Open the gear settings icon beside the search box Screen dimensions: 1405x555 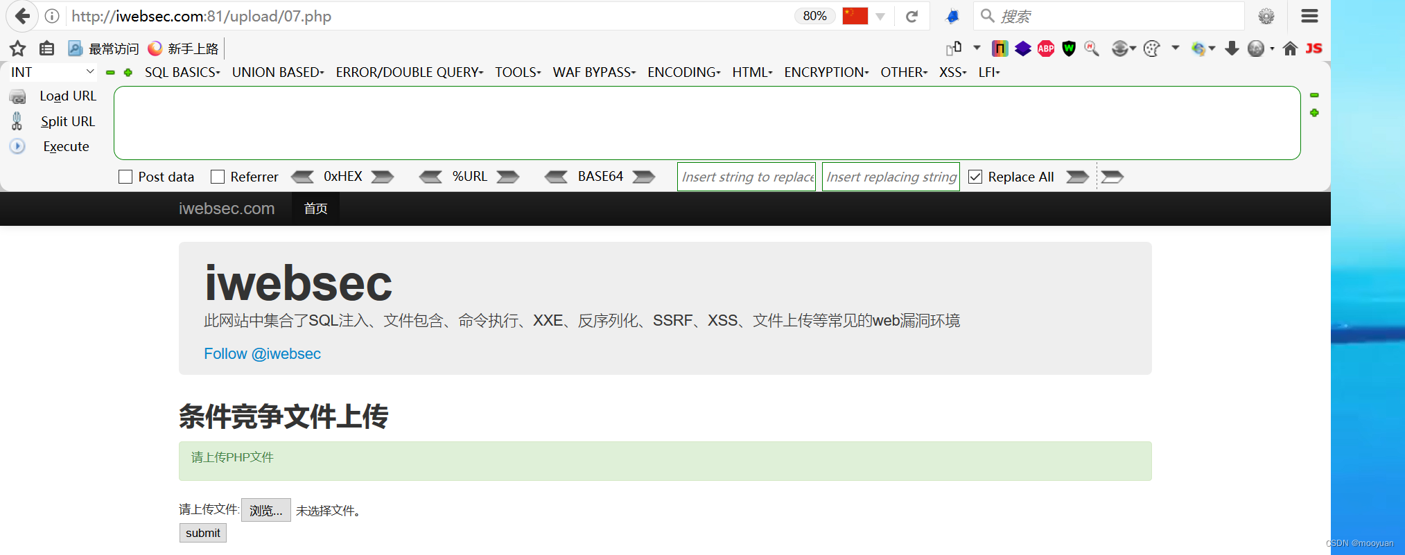(x=1266, y=16)
